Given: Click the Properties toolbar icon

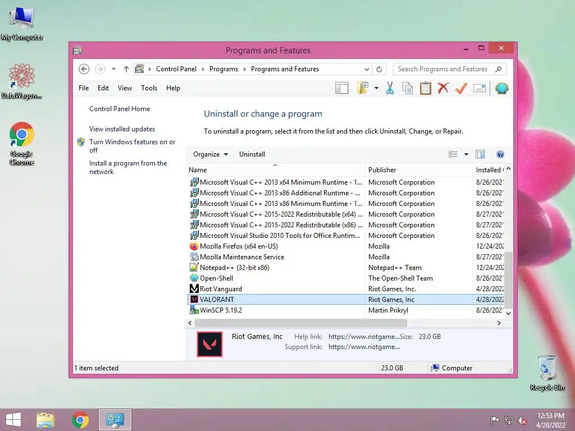Looking at the screenshot, I should tap(480, 88).
